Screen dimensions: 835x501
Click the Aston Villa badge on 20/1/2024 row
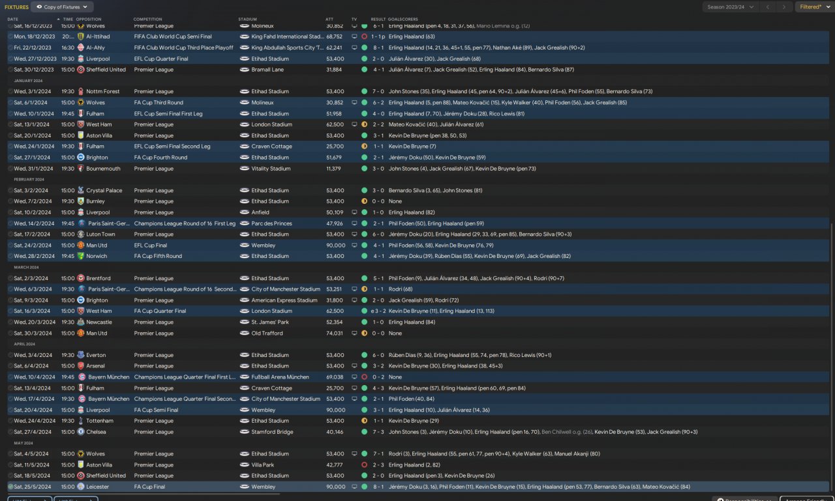click(81, 136)
